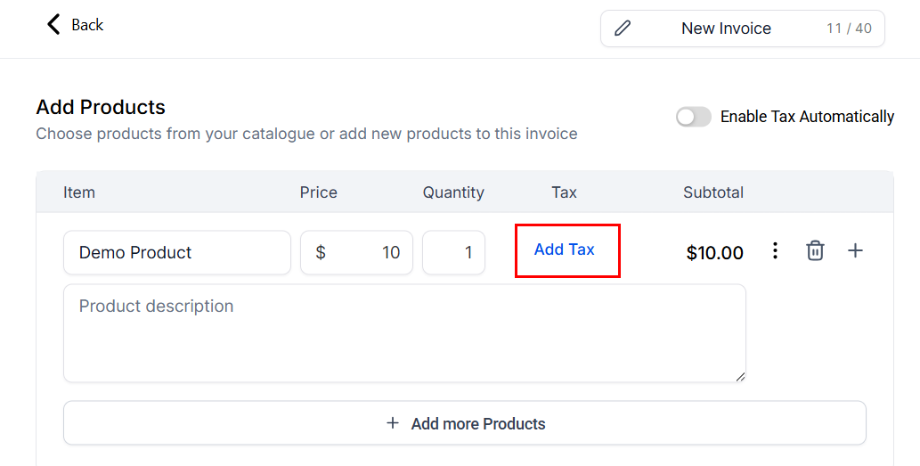Click the dollar sign in the price box
Screen dimensions: 920x466
tap(321, 253)
